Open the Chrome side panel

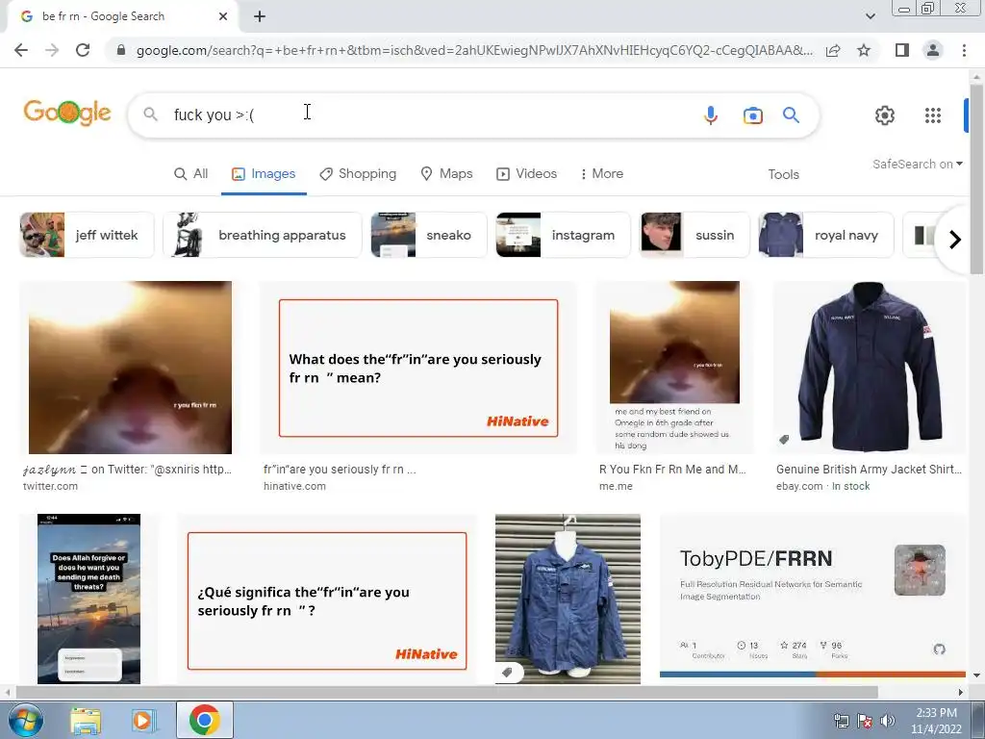pyautogui.click(x=902, y=50)
